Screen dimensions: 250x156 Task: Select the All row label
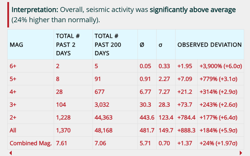[13, 130]
